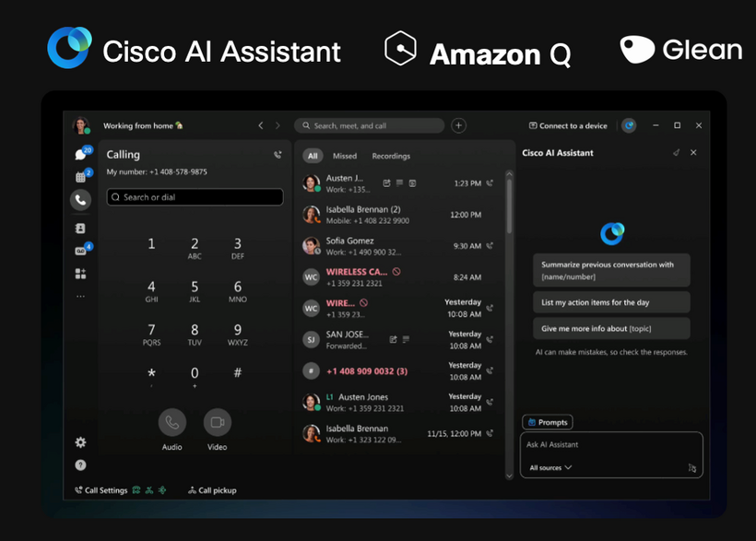Open the Contacts address book icon
Screen dimensions: 756x541
point(80,228)
